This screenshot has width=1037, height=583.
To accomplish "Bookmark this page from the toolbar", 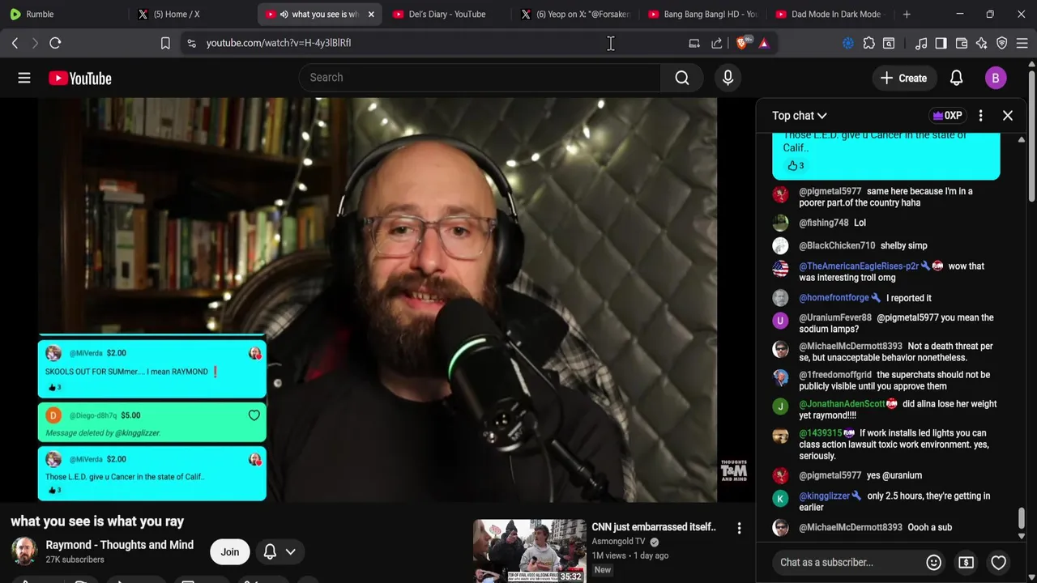I will [x=165, y=43].
